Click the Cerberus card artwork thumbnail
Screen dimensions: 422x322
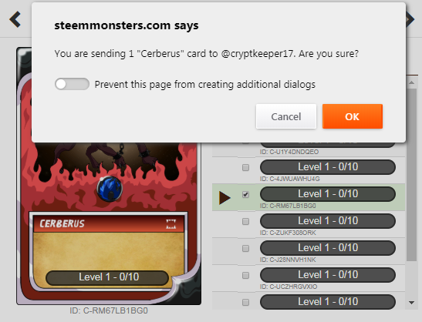109,176
